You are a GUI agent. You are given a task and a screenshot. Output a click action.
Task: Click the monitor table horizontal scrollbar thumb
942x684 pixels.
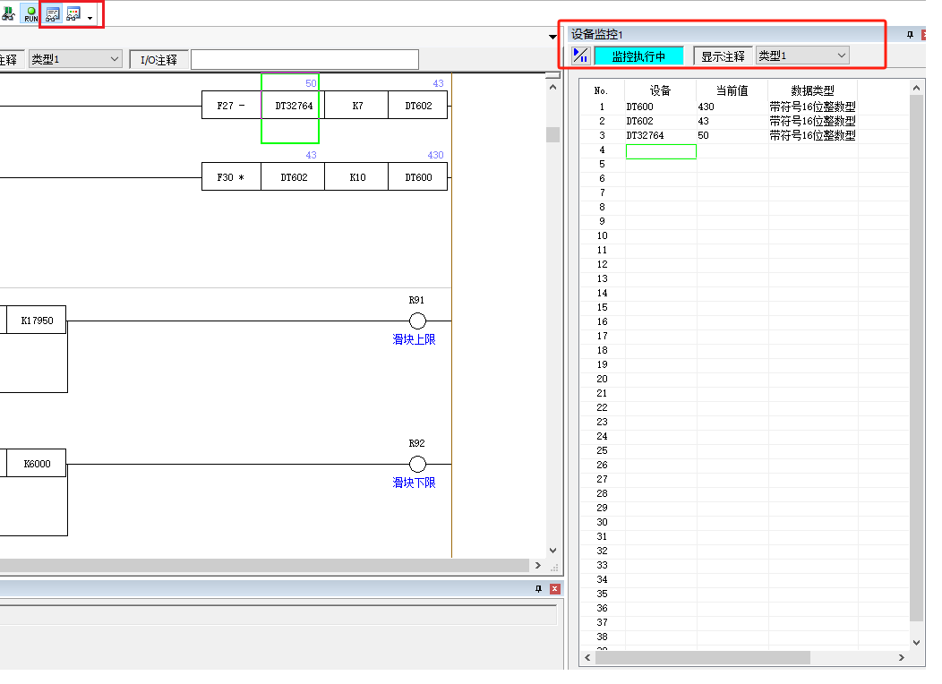[x=702, y=658]
